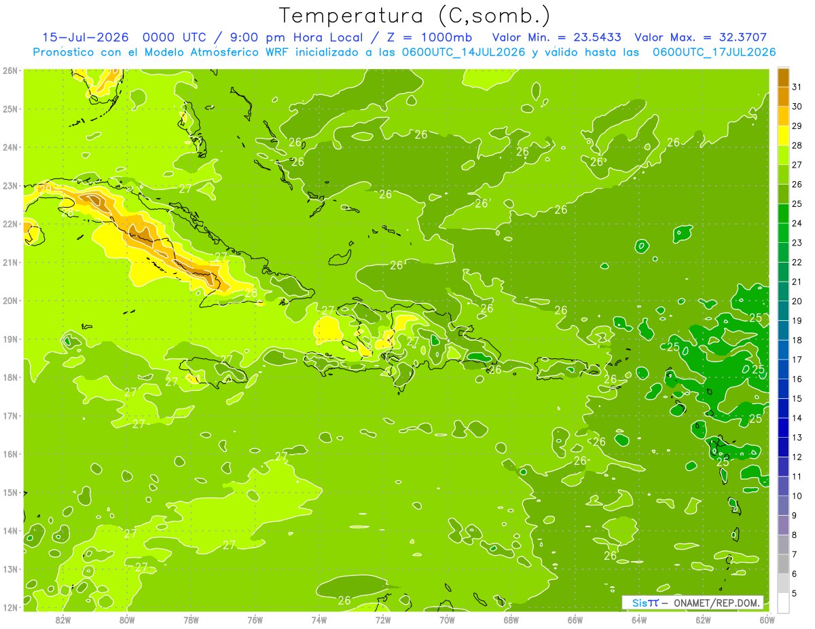The height and width of the screenshot is (629, 815).
Task: Click the white swatch below 5
Action: [783, 603]
